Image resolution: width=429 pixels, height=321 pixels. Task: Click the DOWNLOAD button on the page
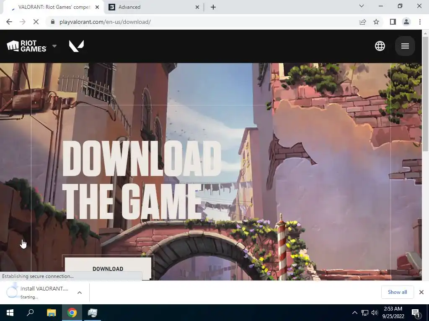tap(108, 269)
